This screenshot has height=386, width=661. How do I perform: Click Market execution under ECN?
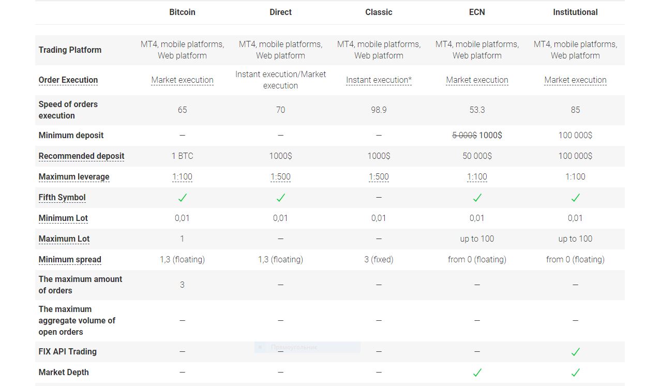(x=477, y=80)
